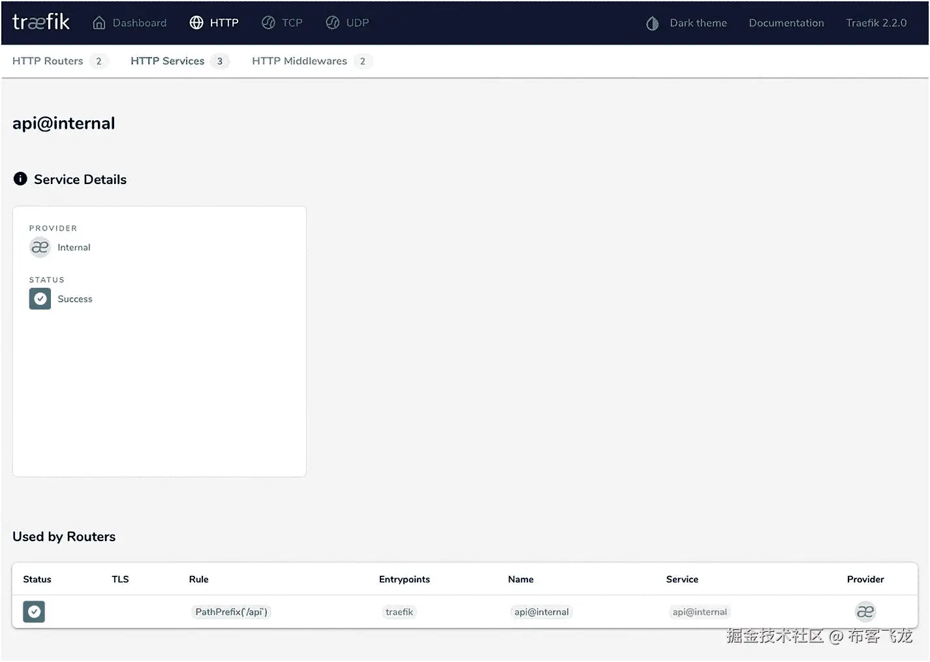The image size is (930, 662).
Task: Click the TLS column header
Action: click(120, 579)
